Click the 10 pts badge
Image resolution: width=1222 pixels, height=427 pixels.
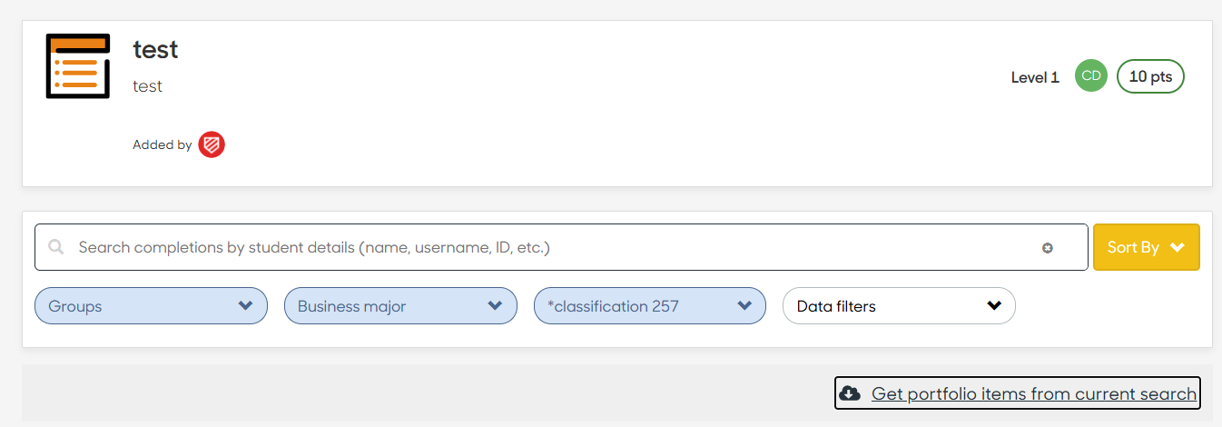tap(1150, 77)
